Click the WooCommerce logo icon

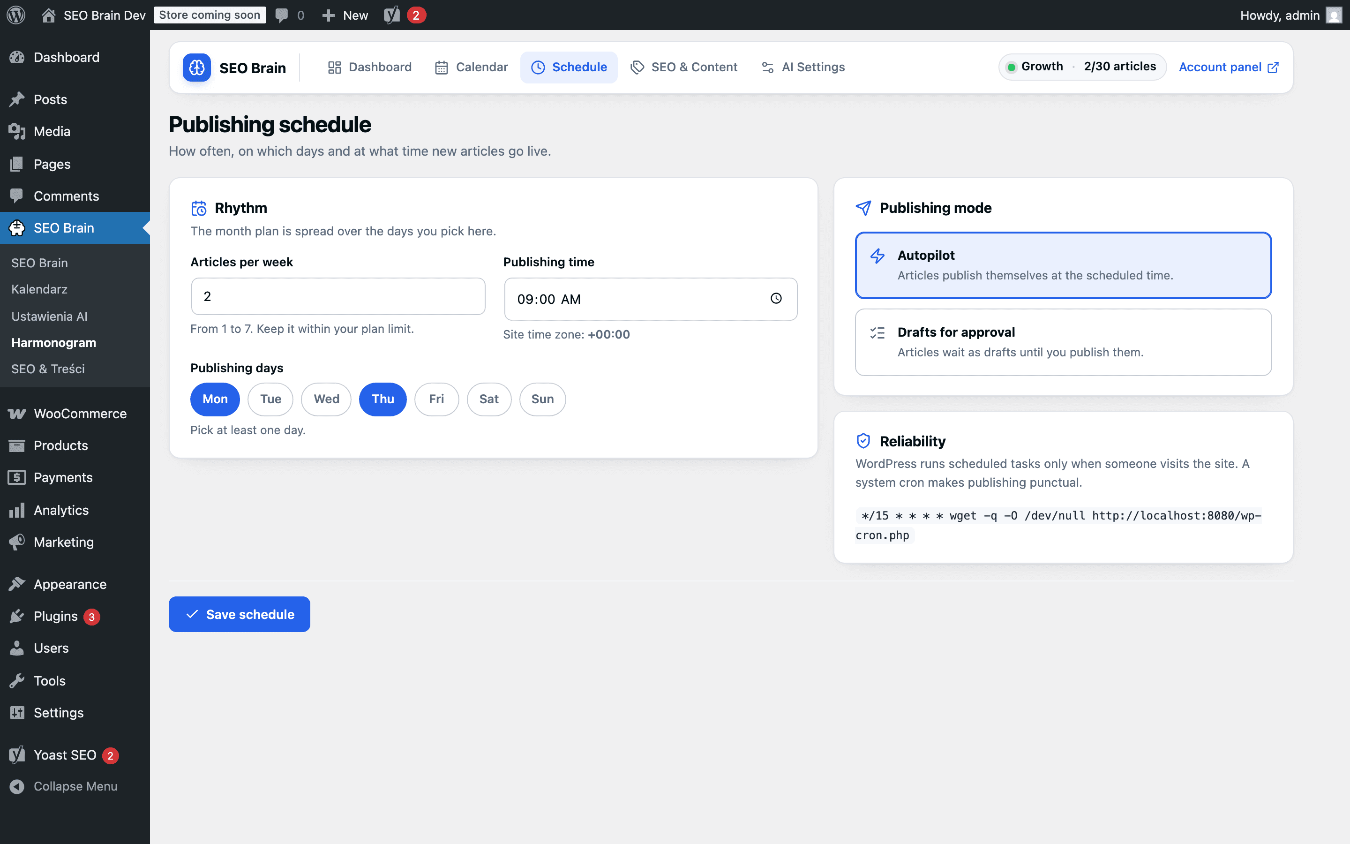tap(17, 414)
